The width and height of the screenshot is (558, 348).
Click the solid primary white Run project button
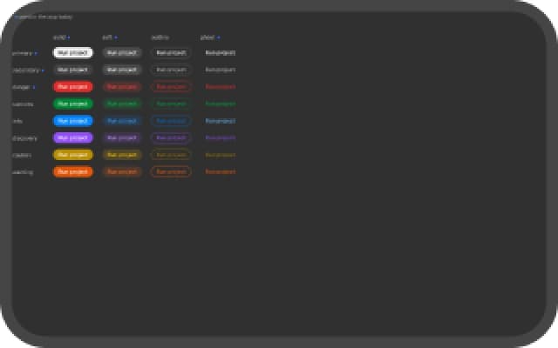pos(73,52)
